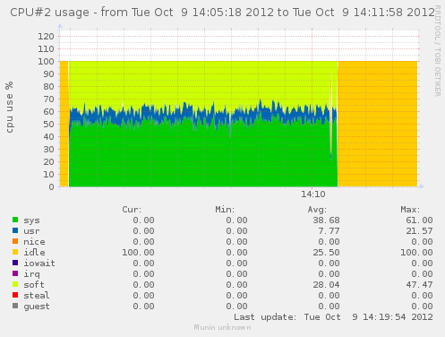Click the Last update timestamp text
This screenshot has width=445, height=337.
333,317
